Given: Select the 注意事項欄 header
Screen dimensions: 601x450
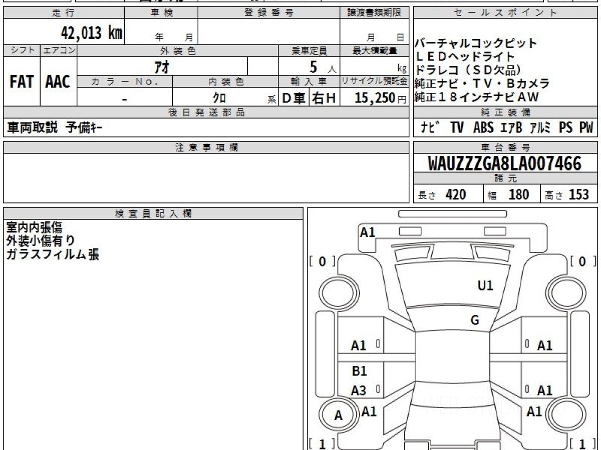Looking at the screenshot, I should coord(206,147).
